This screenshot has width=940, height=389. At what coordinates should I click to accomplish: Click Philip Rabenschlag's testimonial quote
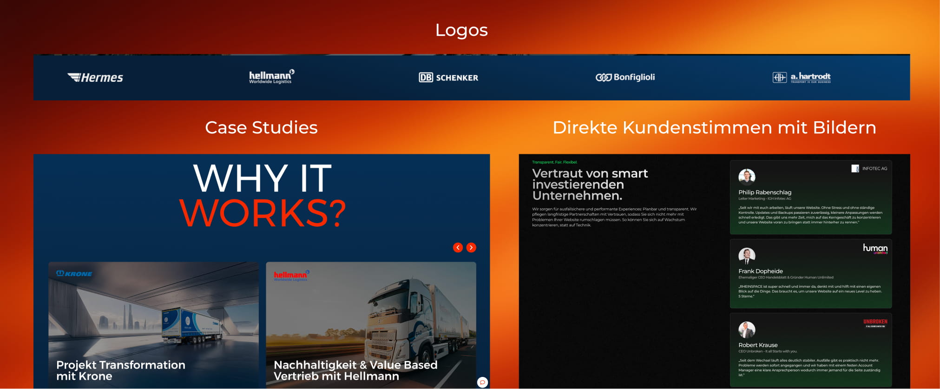click(810, 215)
